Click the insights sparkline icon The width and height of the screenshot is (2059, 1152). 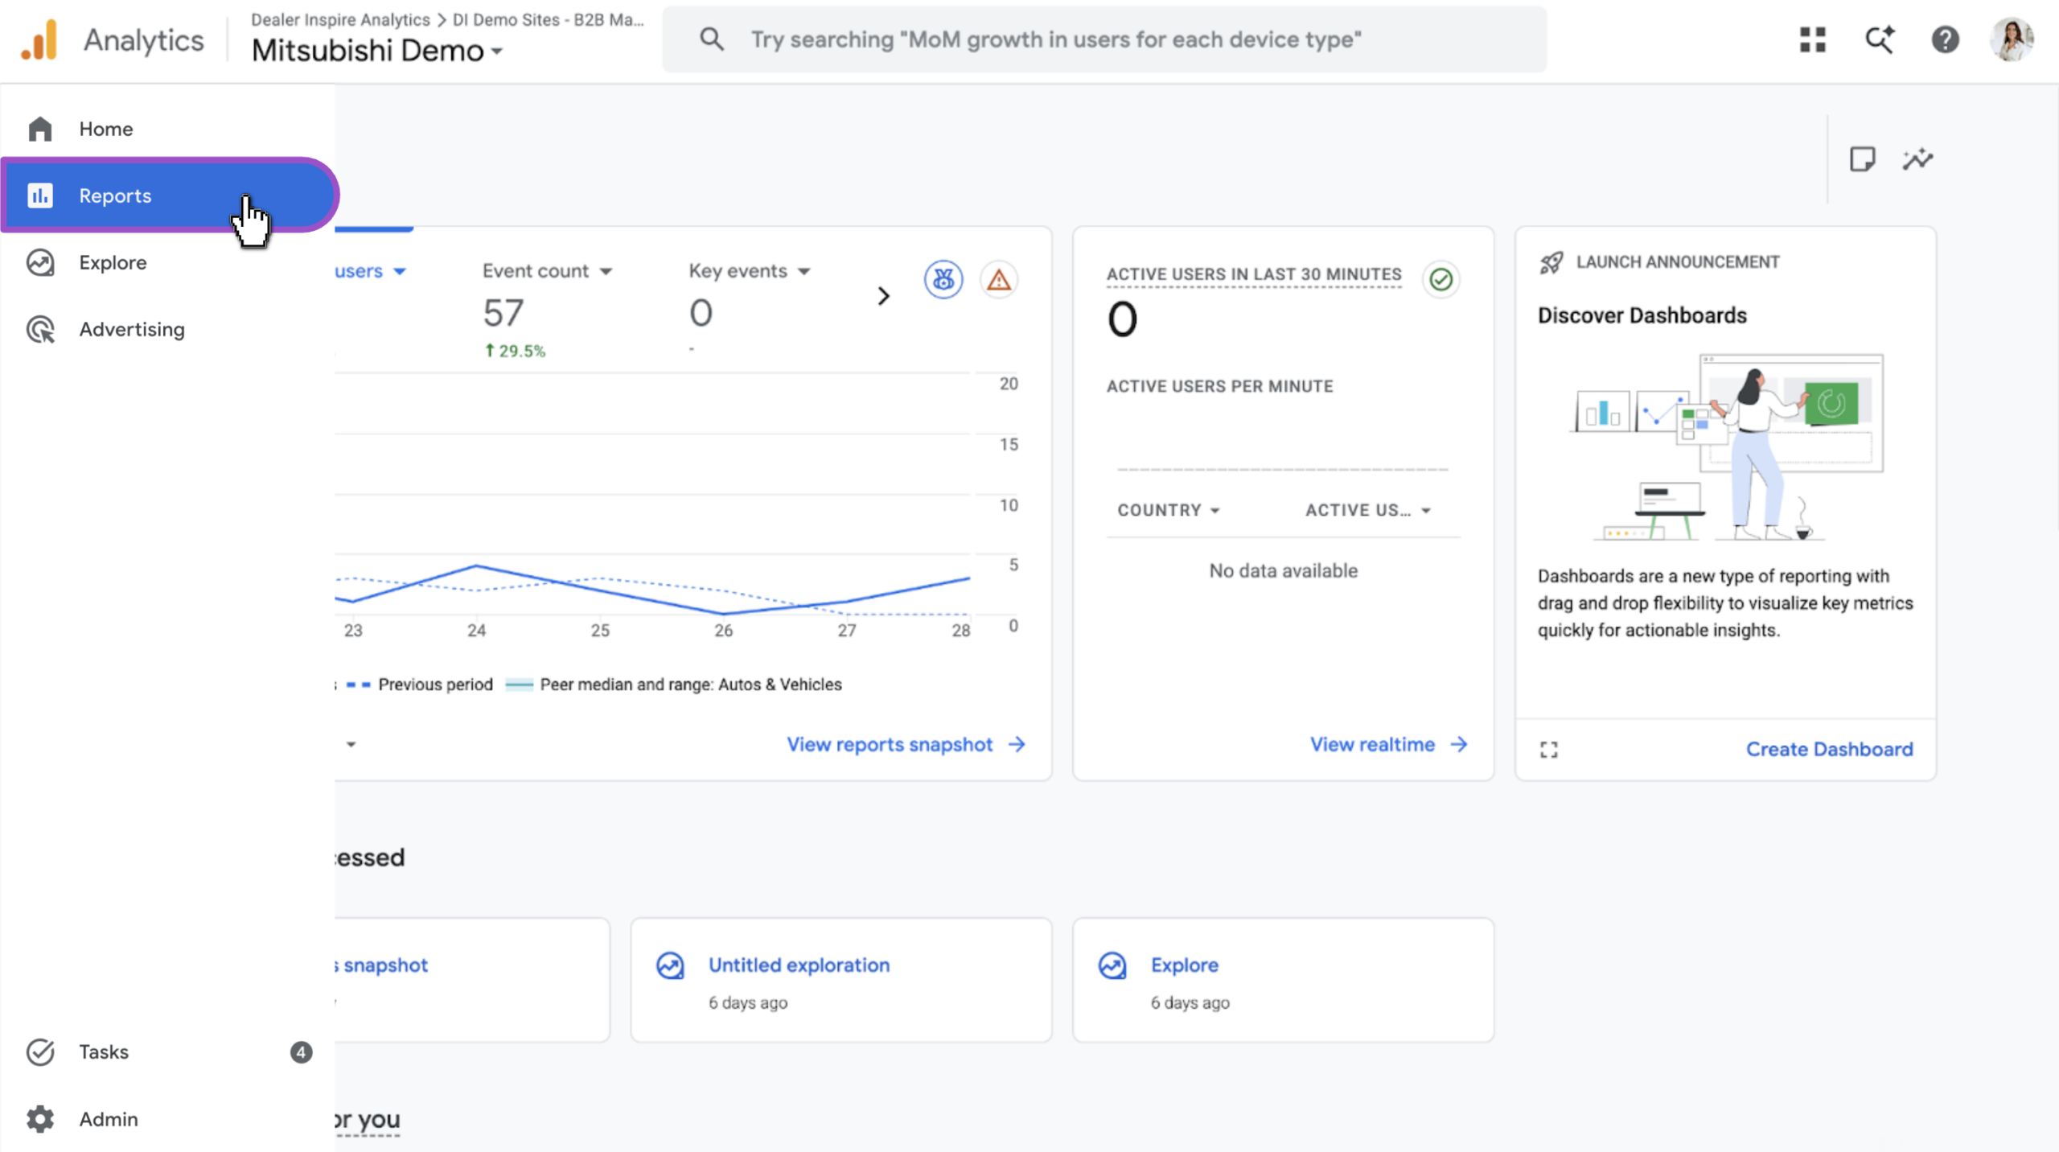click(x=1917, y=158)
